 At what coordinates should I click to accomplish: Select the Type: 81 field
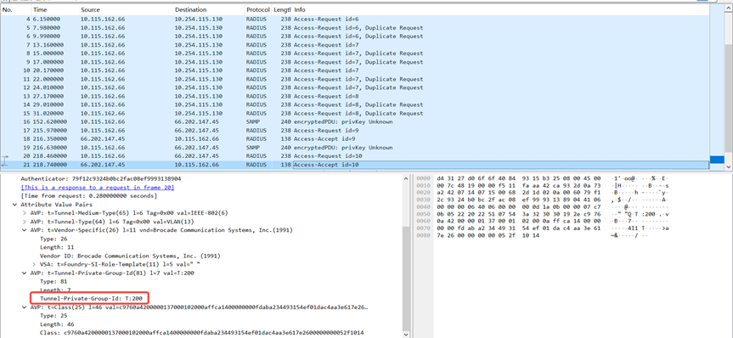coord(54,281)
